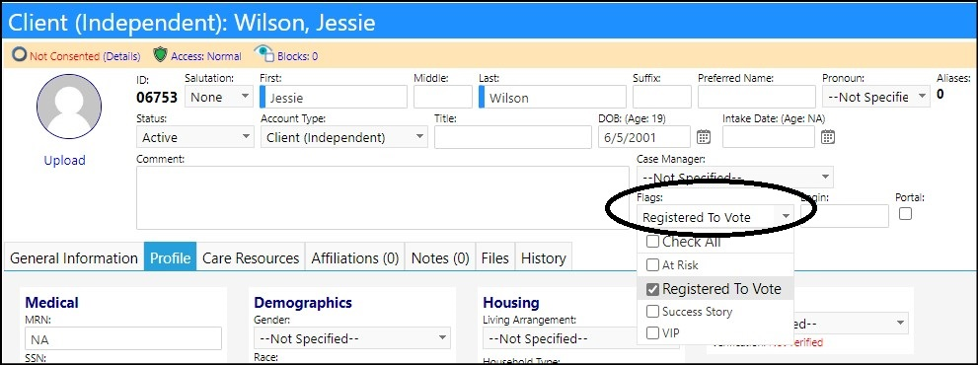Click the Upload photo link
Screen dimensions: 978x365
[x=64, y=161]
